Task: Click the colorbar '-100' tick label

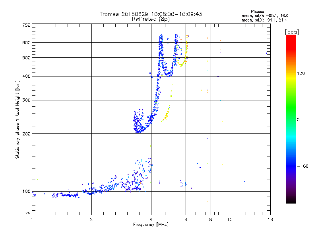Action: pos(302,166)
